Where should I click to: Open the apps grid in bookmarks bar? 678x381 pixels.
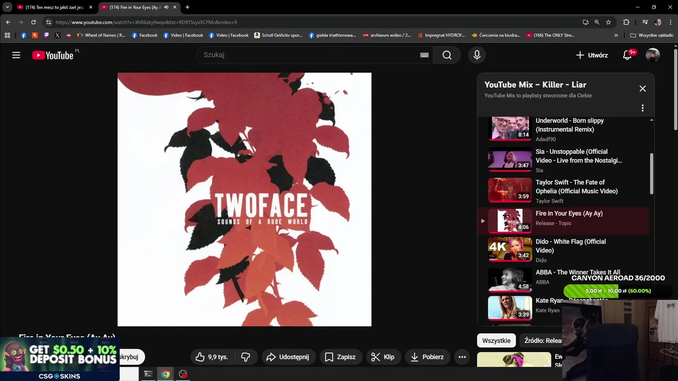pos(7,35)
